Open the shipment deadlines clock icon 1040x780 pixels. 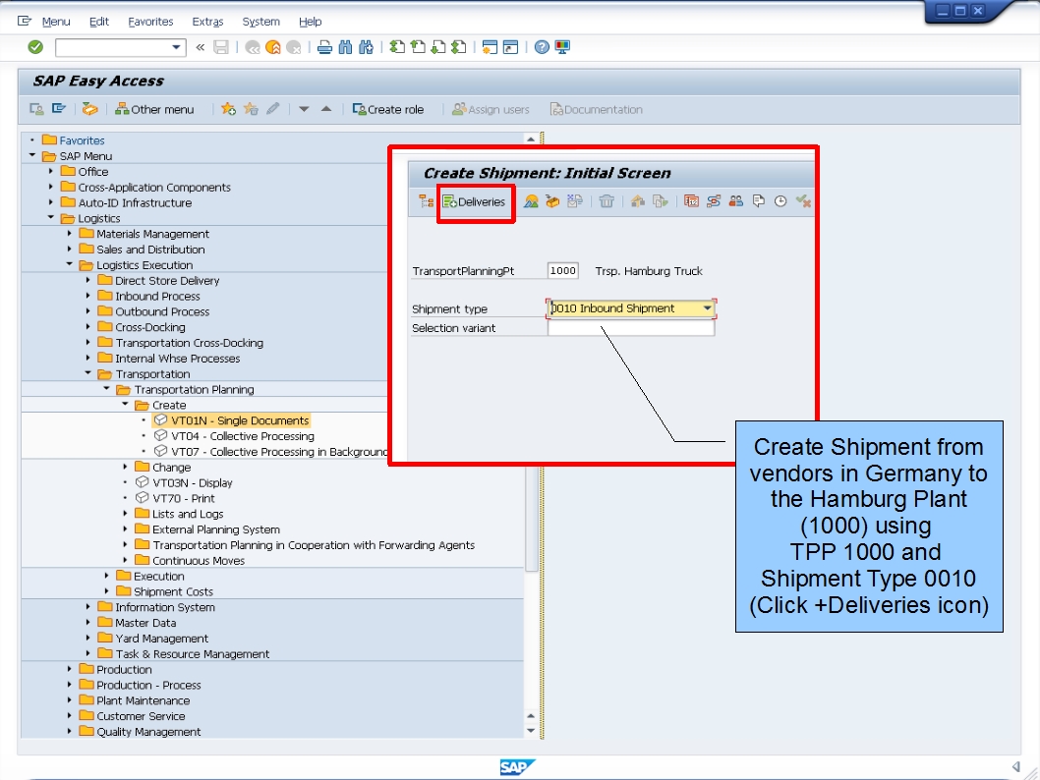(780, 200)
